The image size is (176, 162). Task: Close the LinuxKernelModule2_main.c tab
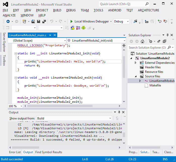55,35
